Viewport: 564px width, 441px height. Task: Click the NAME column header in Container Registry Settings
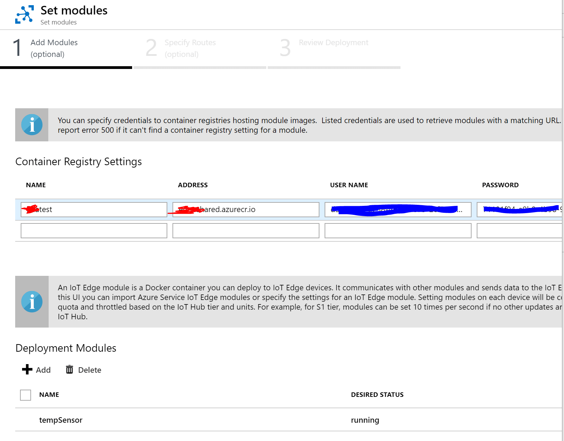tap(36, 185)
